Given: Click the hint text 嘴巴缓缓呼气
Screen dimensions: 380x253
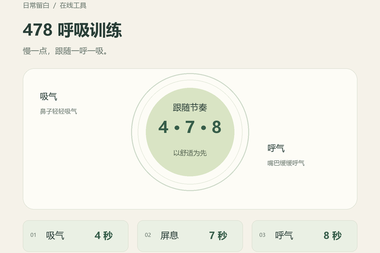Looking at the screenshot, I should (x=286, y=163).
